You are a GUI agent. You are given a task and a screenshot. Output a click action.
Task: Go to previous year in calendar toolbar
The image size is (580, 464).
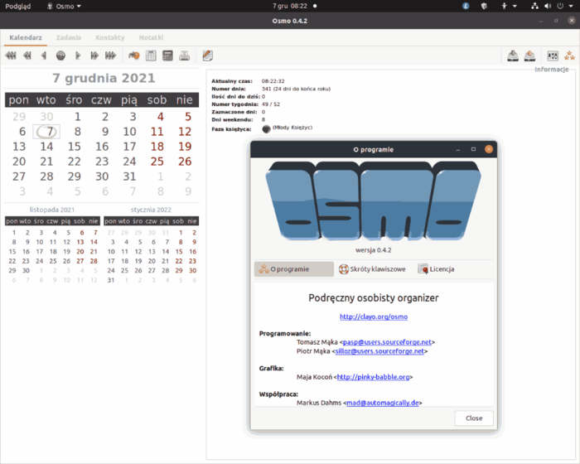11,56
